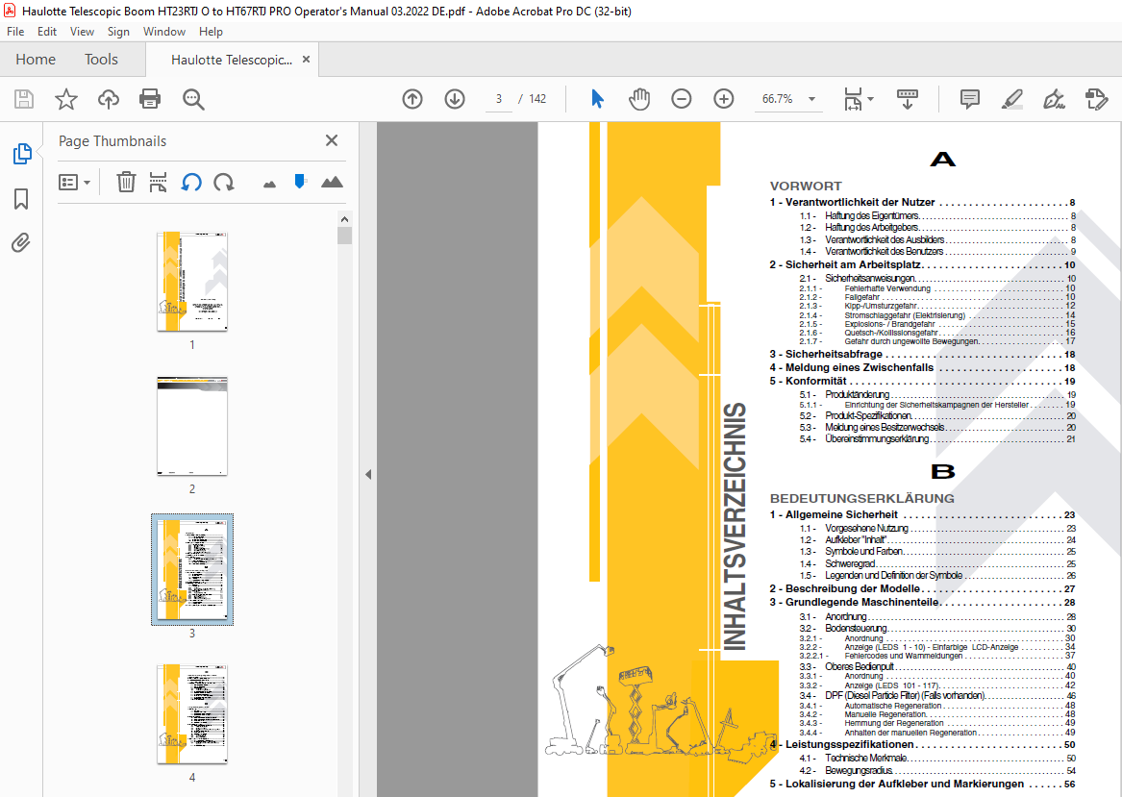Upload file to cloud with the cloud icon
This screenshot has width=1122, height=797.
coord(108,99)
